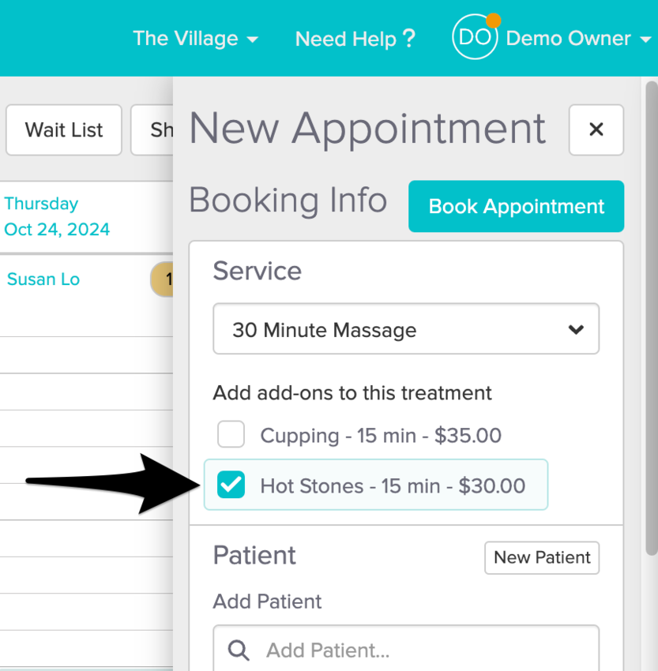Click the New Patient button
This screenshot has width=658, height=671.
pyautogui.click(x=542, y=557)
